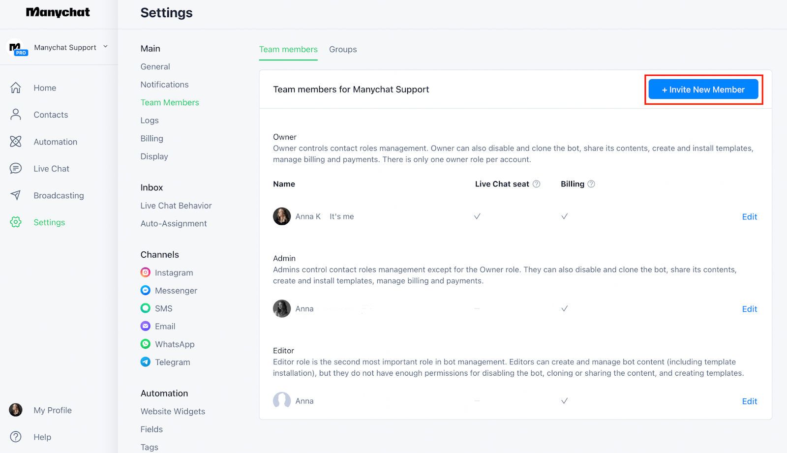
Task: Open Notifications settings
Action: pyautogui.click(x=164, y=85)
